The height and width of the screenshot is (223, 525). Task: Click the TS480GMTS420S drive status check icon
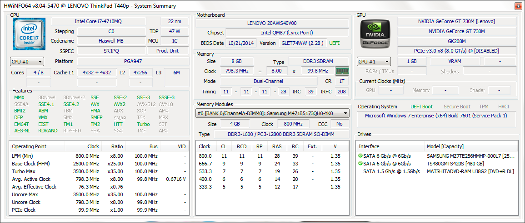[360, 164]
